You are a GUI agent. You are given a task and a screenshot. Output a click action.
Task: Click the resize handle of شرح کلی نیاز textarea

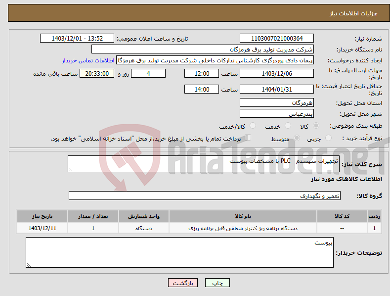[x=71, y=169]
